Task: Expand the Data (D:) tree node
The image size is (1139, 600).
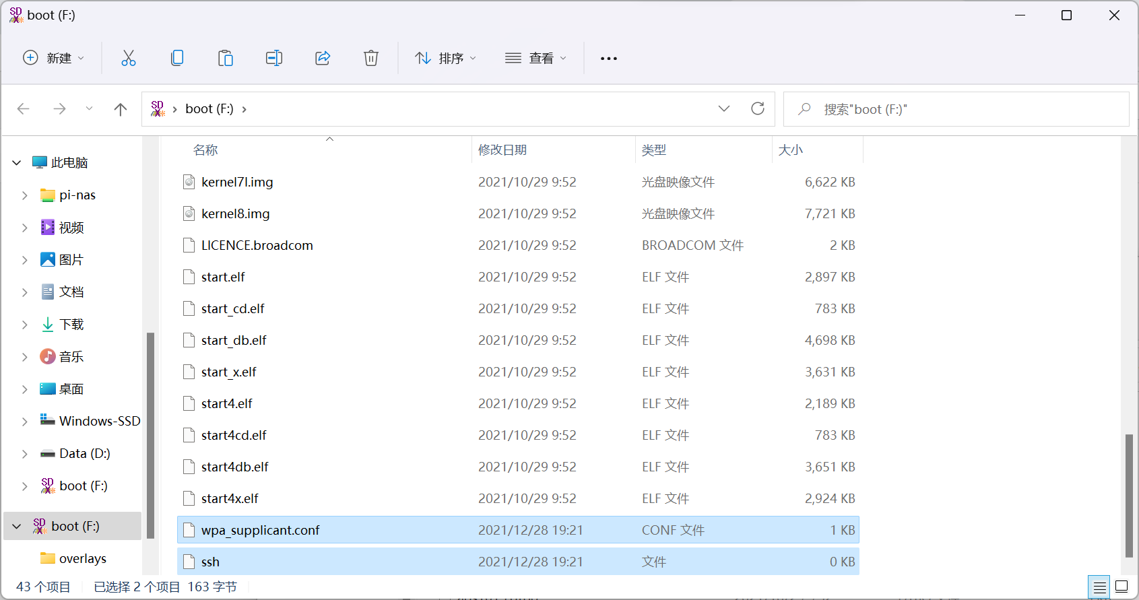Action: 25,454
